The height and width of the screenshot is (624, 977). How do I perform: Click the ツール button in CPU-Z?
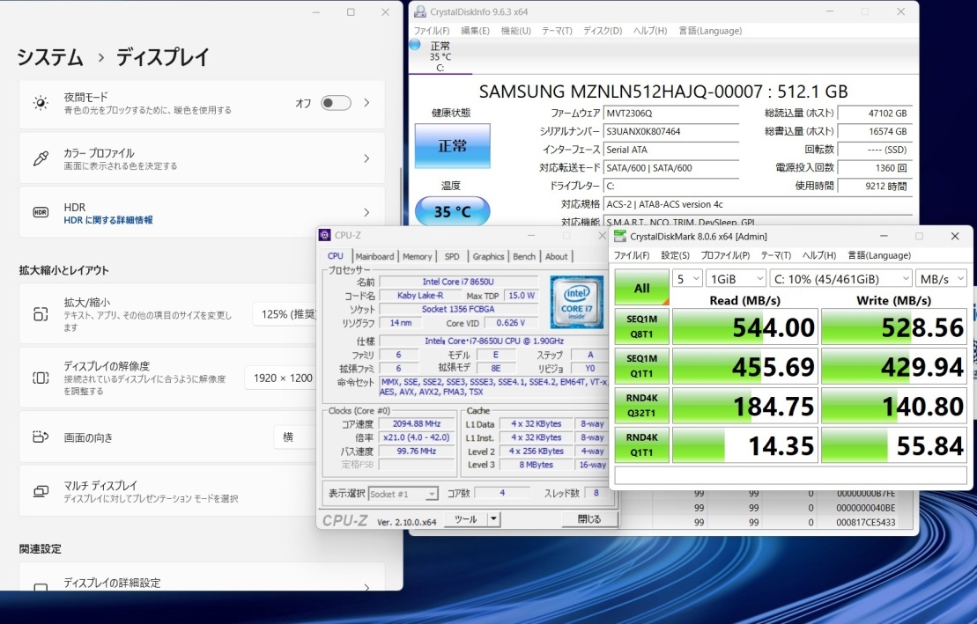point(465,518)
